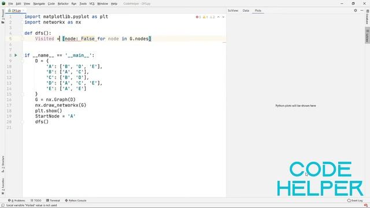The width and height of the screenshot is (370, 208).
Task: Collapse the fold marker on the second import line
Action: (23, 23)
